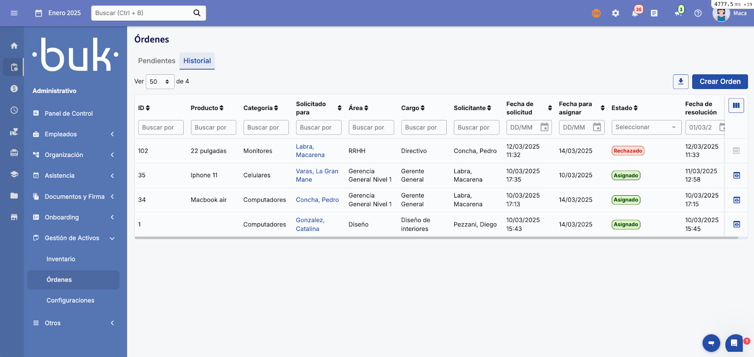Click the help question mark icon
The height and width of the screenshot is (357, 754).
698,13
